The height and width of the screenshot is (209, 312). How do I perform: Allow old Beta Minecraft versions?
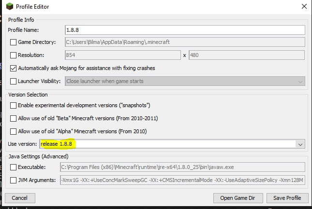(x=13, y=118)
